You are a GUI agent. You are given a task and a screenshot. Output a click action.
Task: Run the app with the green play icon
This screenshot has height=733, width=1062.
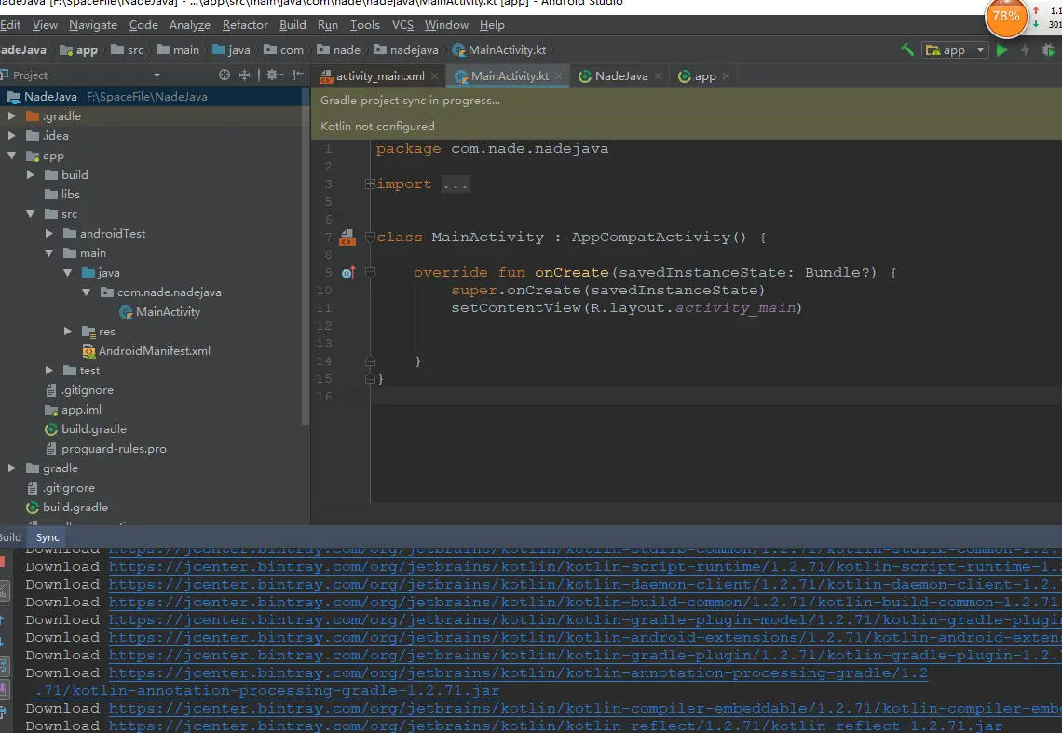[1001, 49]
